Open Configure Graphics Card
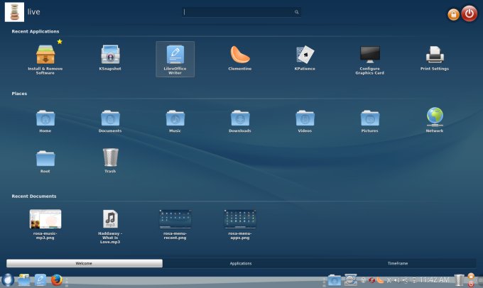483x288 pixels. pyautogui.click(x=370, y=55)
